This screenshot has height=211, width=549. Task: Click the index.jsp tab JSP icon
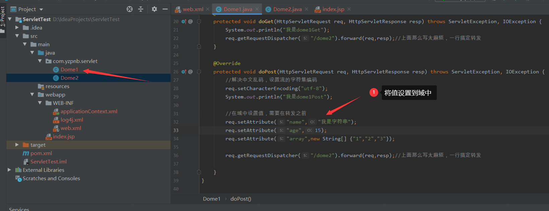point(318,9)
